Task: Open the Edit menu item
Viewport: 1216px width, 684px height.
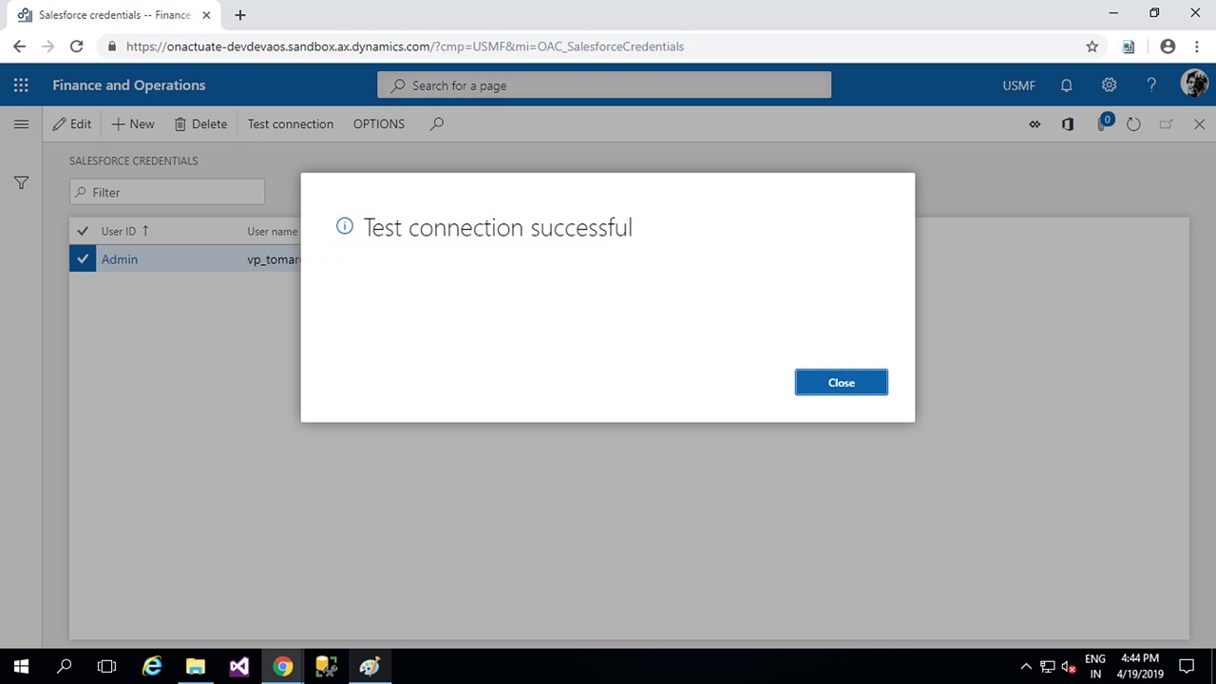Action: tap(72, 123)
